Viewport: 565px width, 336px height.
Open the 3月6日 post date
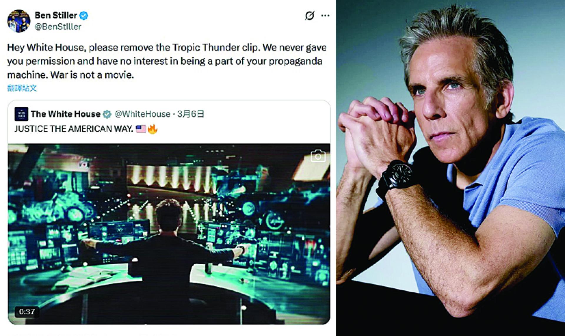pyautogui.click(x=191, y=114)
